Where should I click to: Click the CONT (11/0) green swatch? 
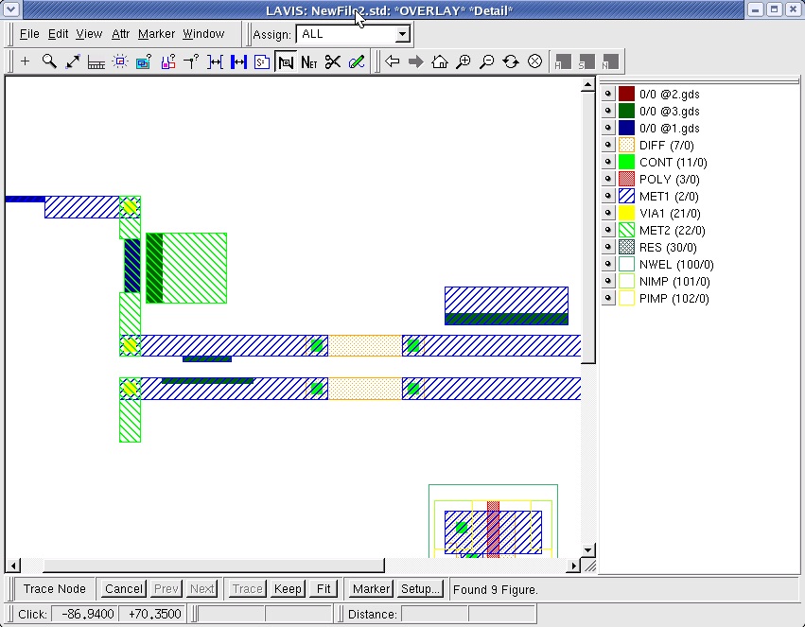click(626, 162)
